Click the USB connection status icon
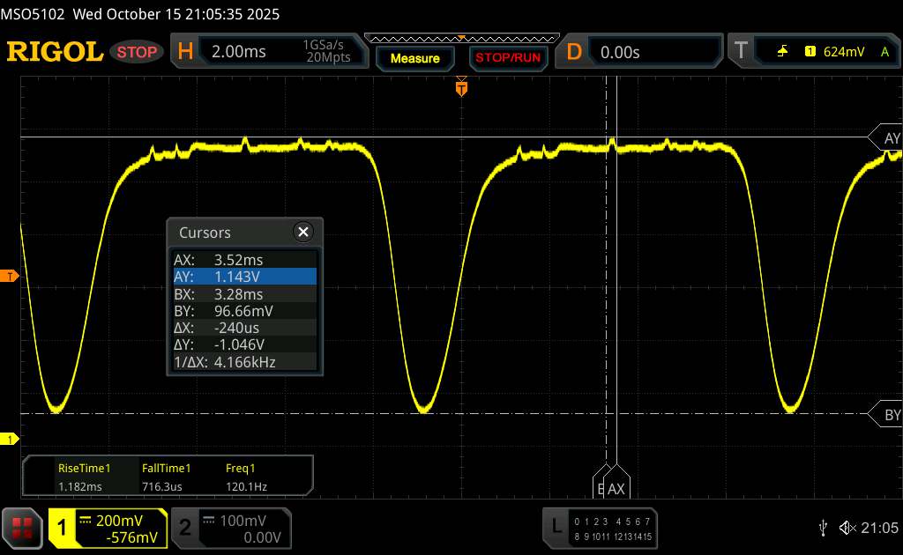This screenshot has height=555, width=903. click(x=823, y=527)
